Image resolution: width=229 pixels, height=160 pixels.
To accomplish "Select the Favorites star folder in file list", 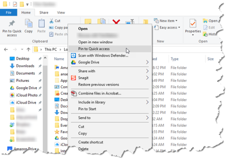I will click(x=61, y=132).
